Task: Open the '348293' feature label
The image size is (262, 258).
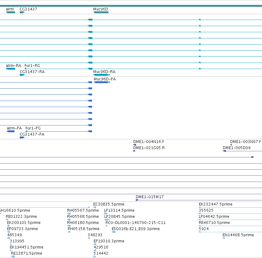Action: (95, 235)
